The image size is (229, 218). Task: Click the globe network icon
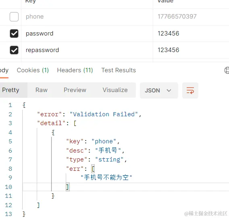(x=227, y=70)
